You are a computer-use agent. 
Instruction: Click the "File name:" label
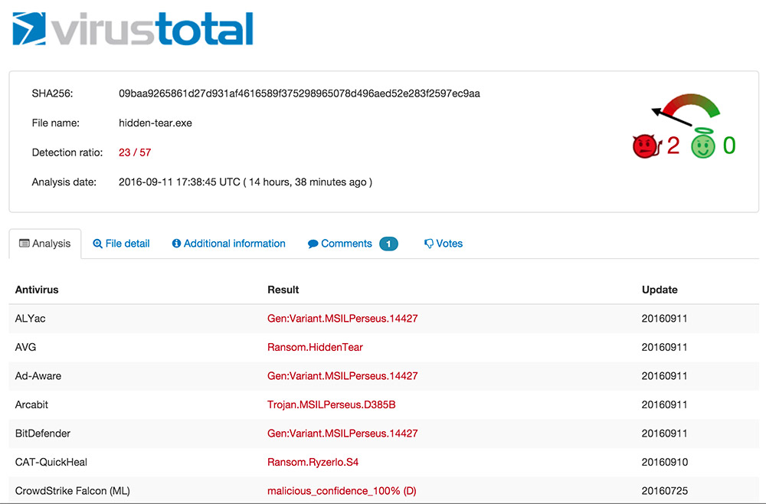56,123
